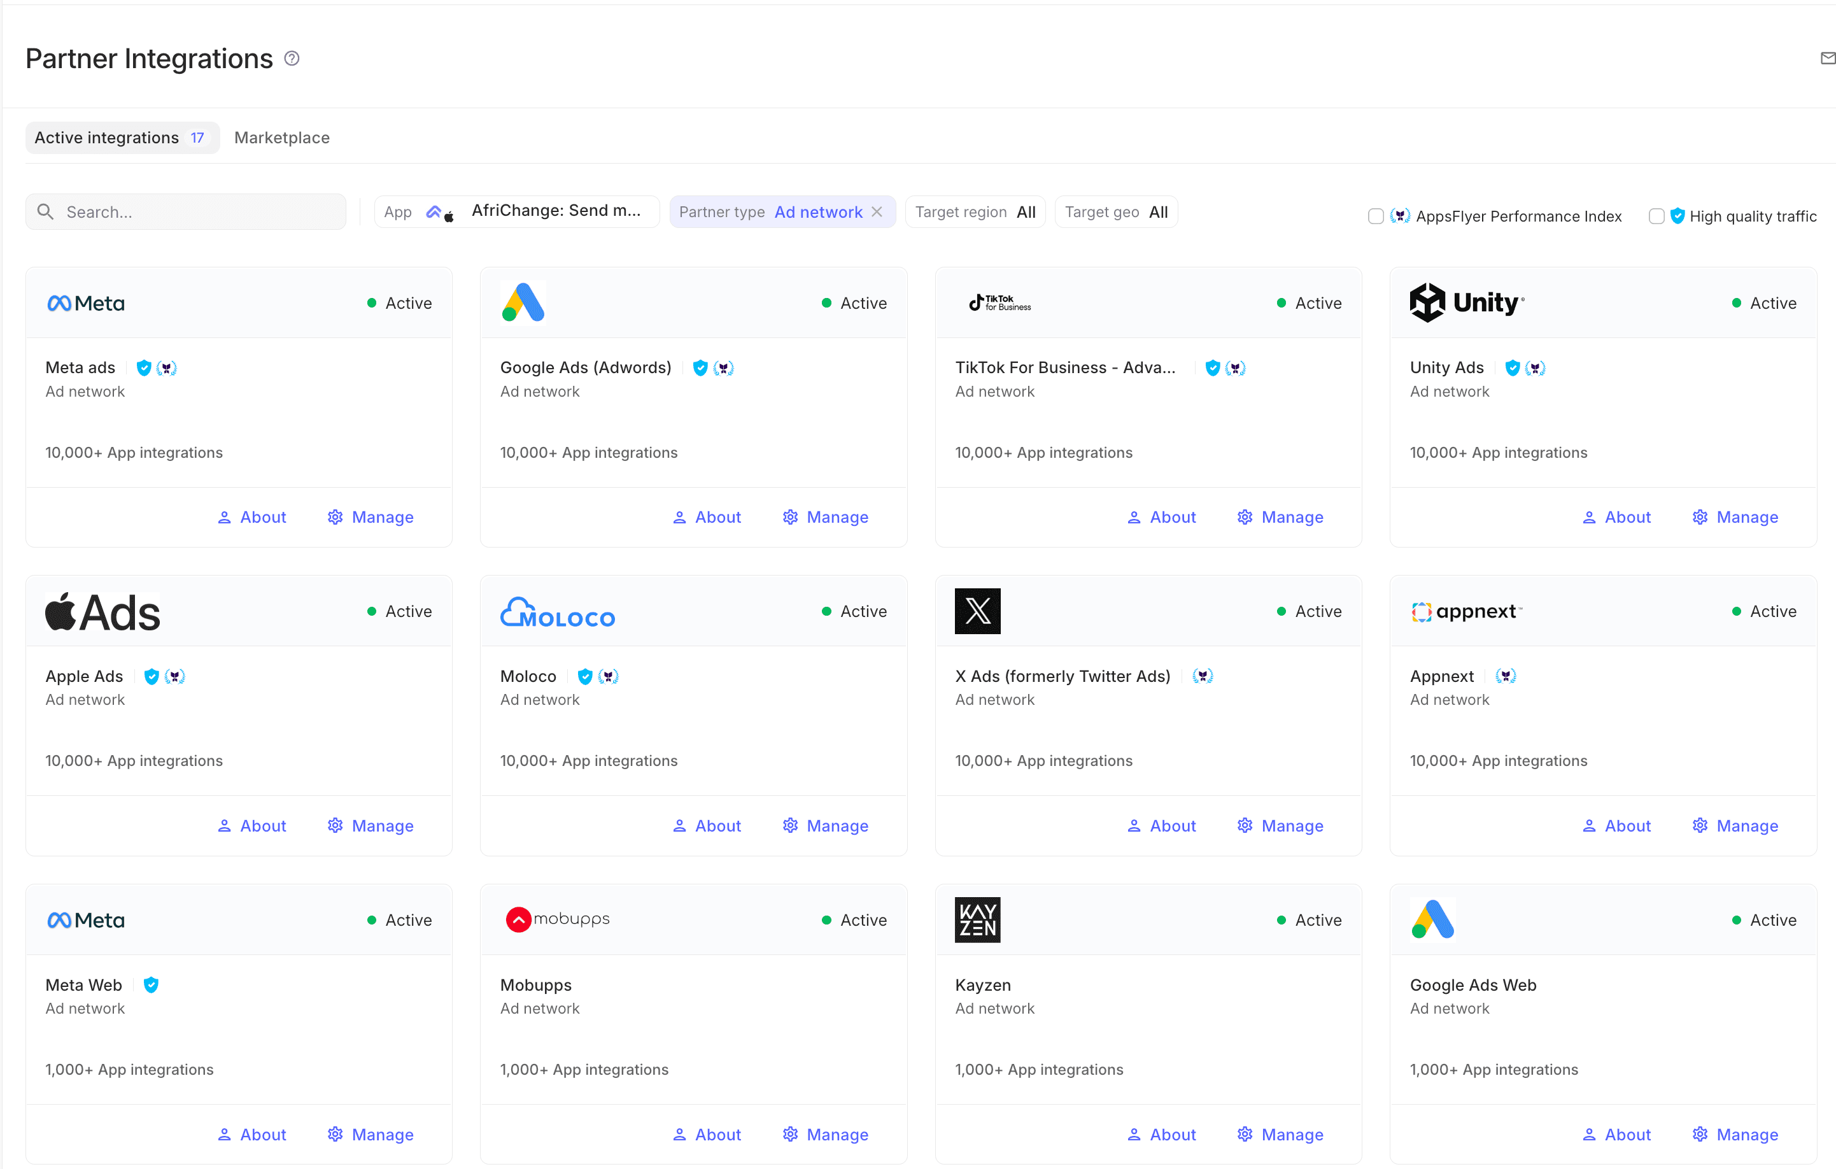The width and height of the screenshot is (1836, 1169).
Task: Open About for Google Ads Web
Action: click(x=1616, y=1135)
